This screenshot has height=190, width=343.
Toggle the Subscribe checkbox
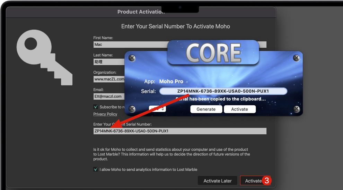[96, 107]
